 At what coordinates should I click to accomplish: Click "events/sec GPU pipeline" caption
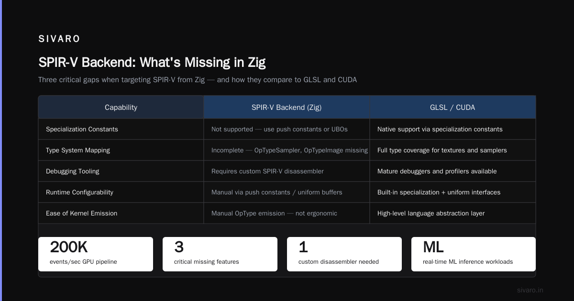point(83,261)
